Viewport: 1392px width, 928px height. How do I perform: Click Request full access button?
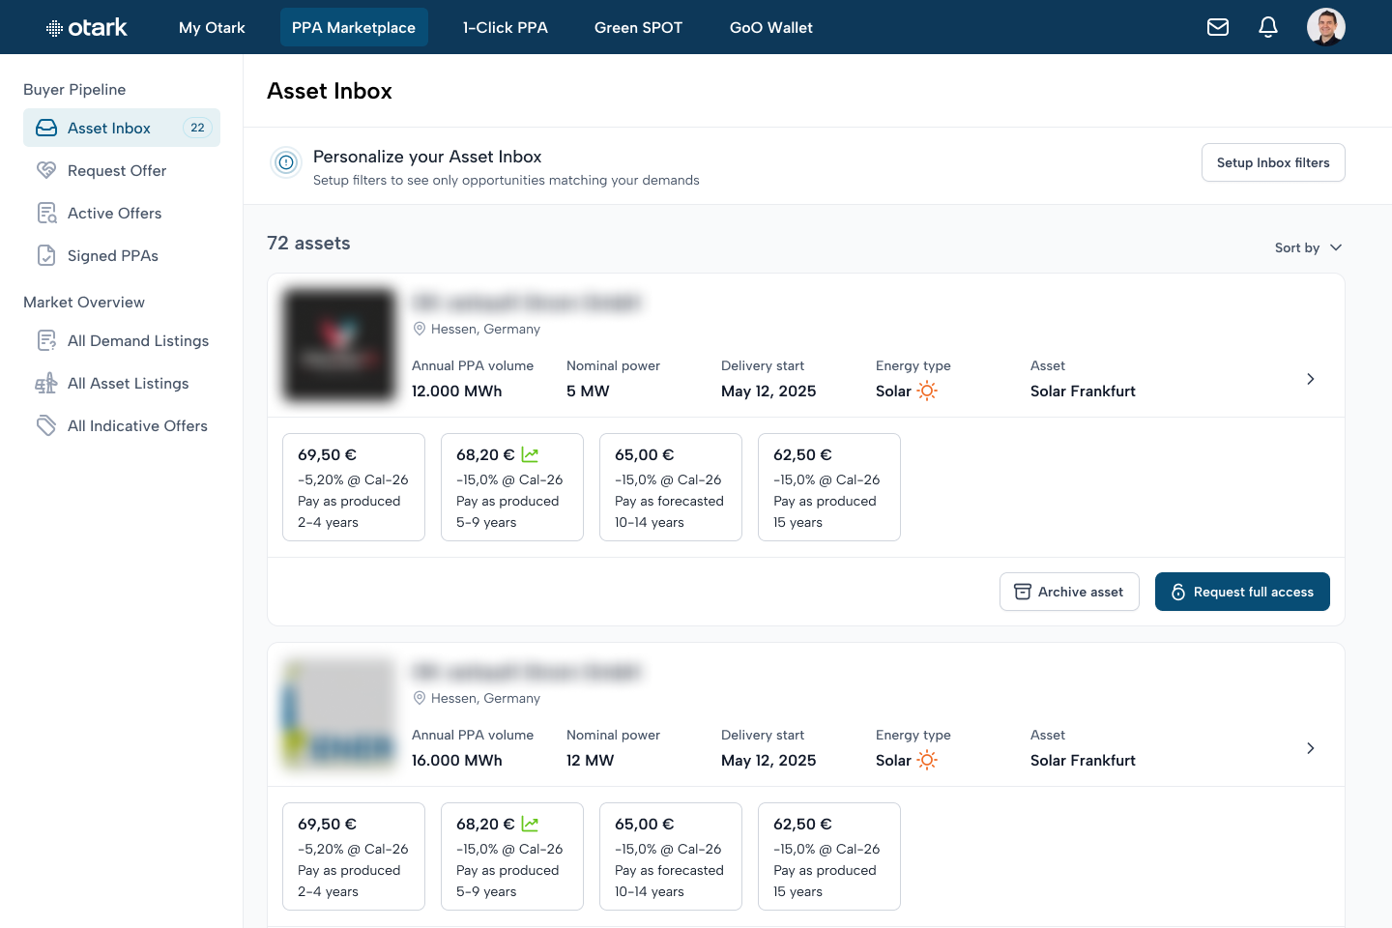pos(1242,592)
